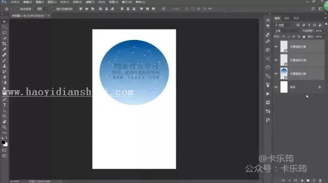Switch to the Paths tab
Image resolution: width=328 pixels, height=183 pixels.
tap(296, 18)
